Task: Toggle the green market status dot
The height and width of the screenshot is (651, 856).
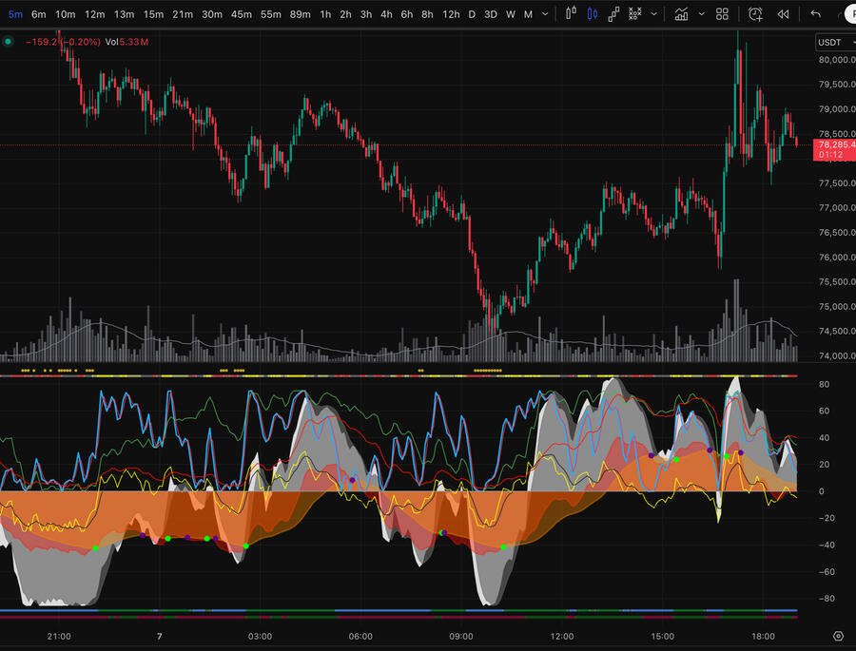Action: click(x=9, y=42)
